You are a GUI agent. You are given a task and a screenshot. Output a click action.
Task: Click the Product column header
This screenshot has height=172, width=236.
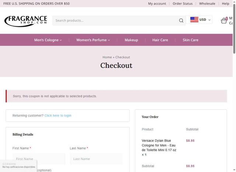coord(147,129)
